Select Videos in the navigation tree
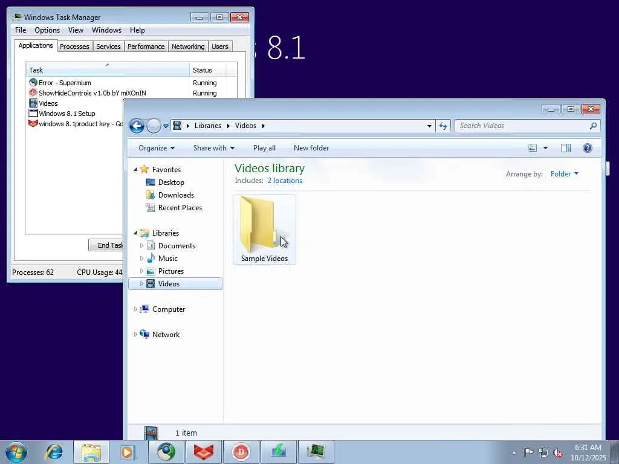 coord(175,284)
